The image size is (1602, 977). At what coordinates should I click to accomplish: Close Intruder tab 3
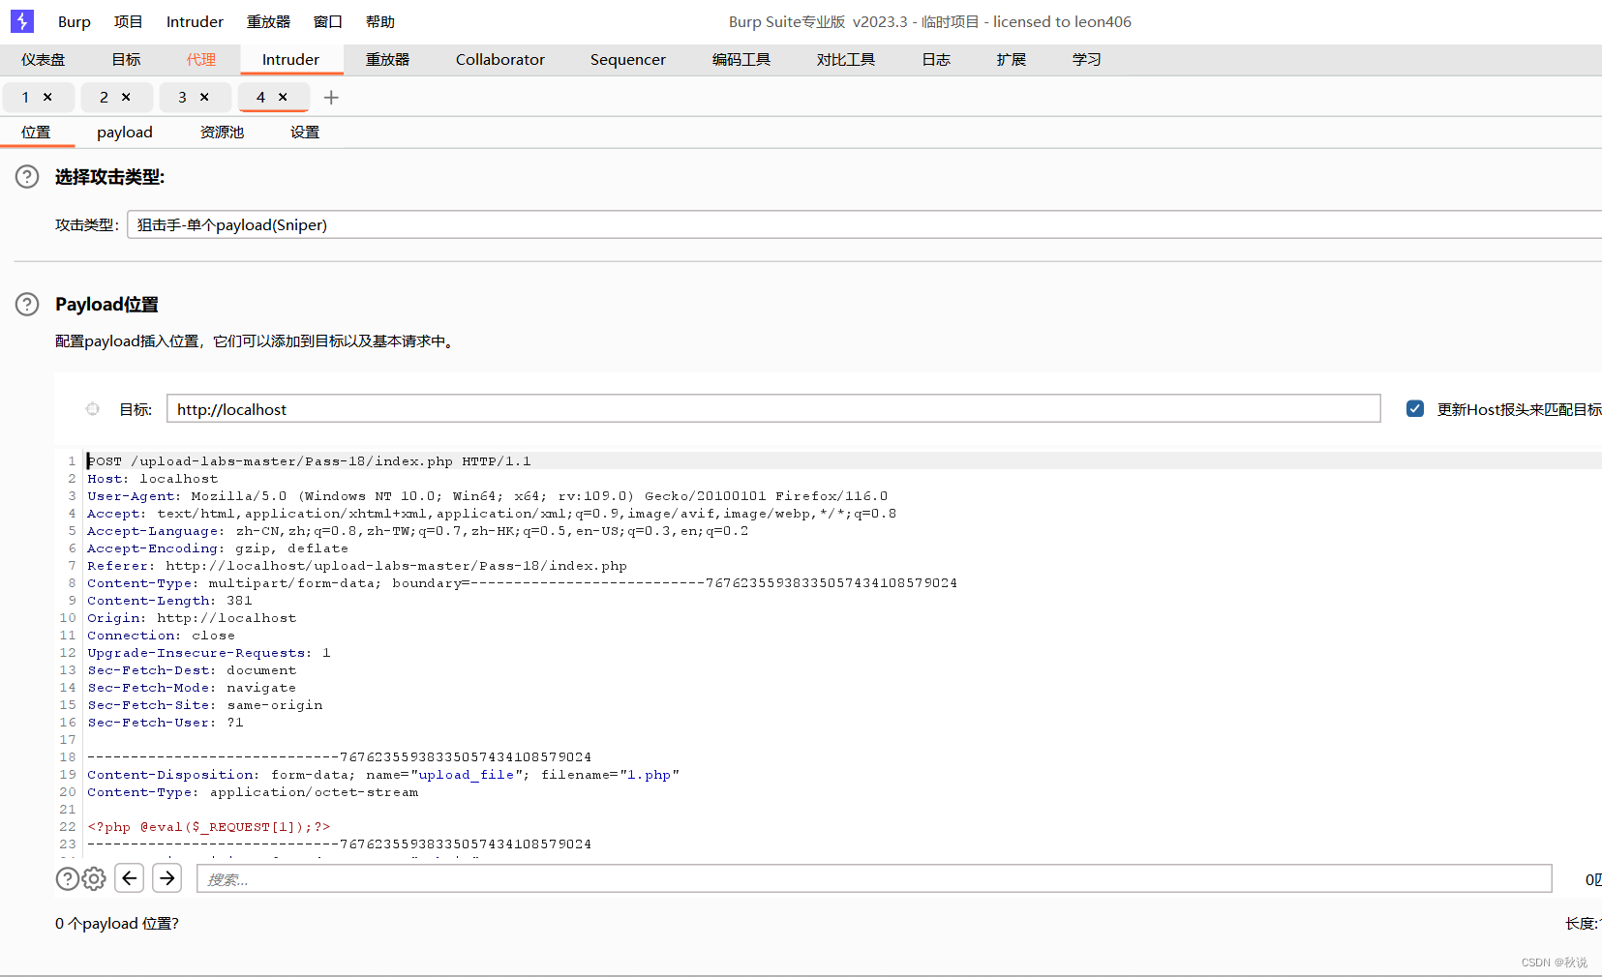coord(204,97)
